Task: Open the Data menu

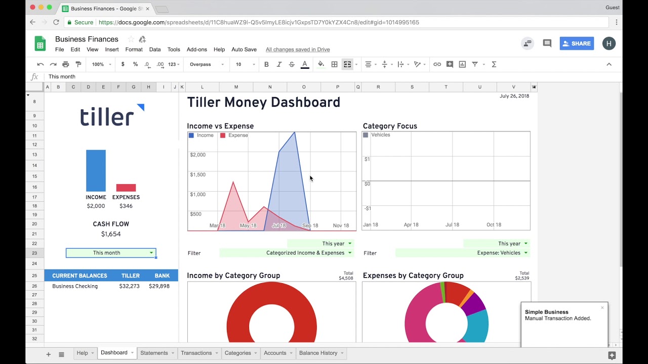Action: [155, 50]
